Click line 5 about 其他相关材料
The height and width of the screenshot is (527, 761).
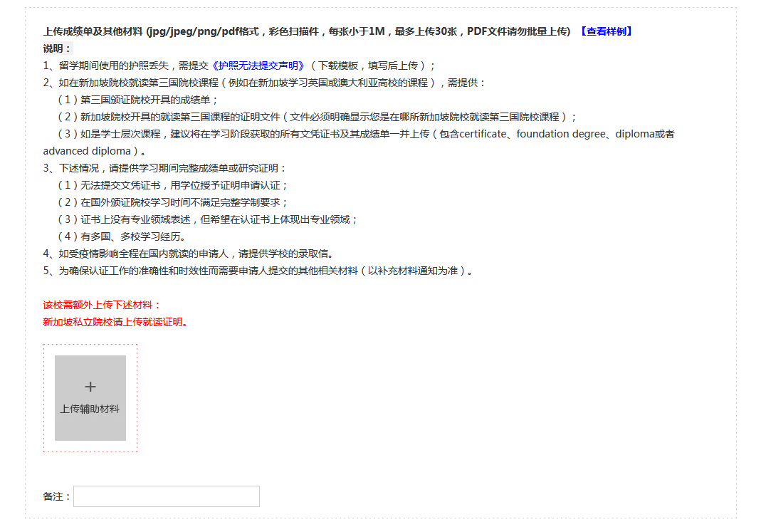(258, 271)
